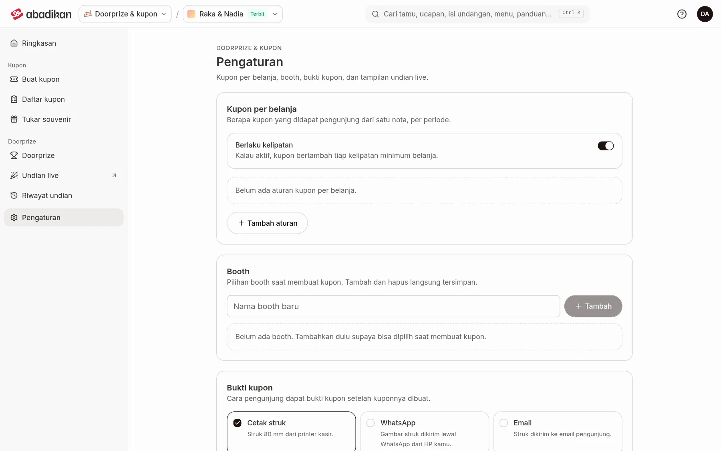Open the Doorprize sidebar item
721x451 pixels.
[64, 156]
